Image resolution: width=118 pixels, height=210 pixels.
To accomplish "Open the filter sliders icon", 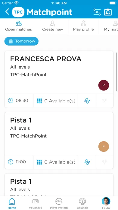I will point(97,12).
